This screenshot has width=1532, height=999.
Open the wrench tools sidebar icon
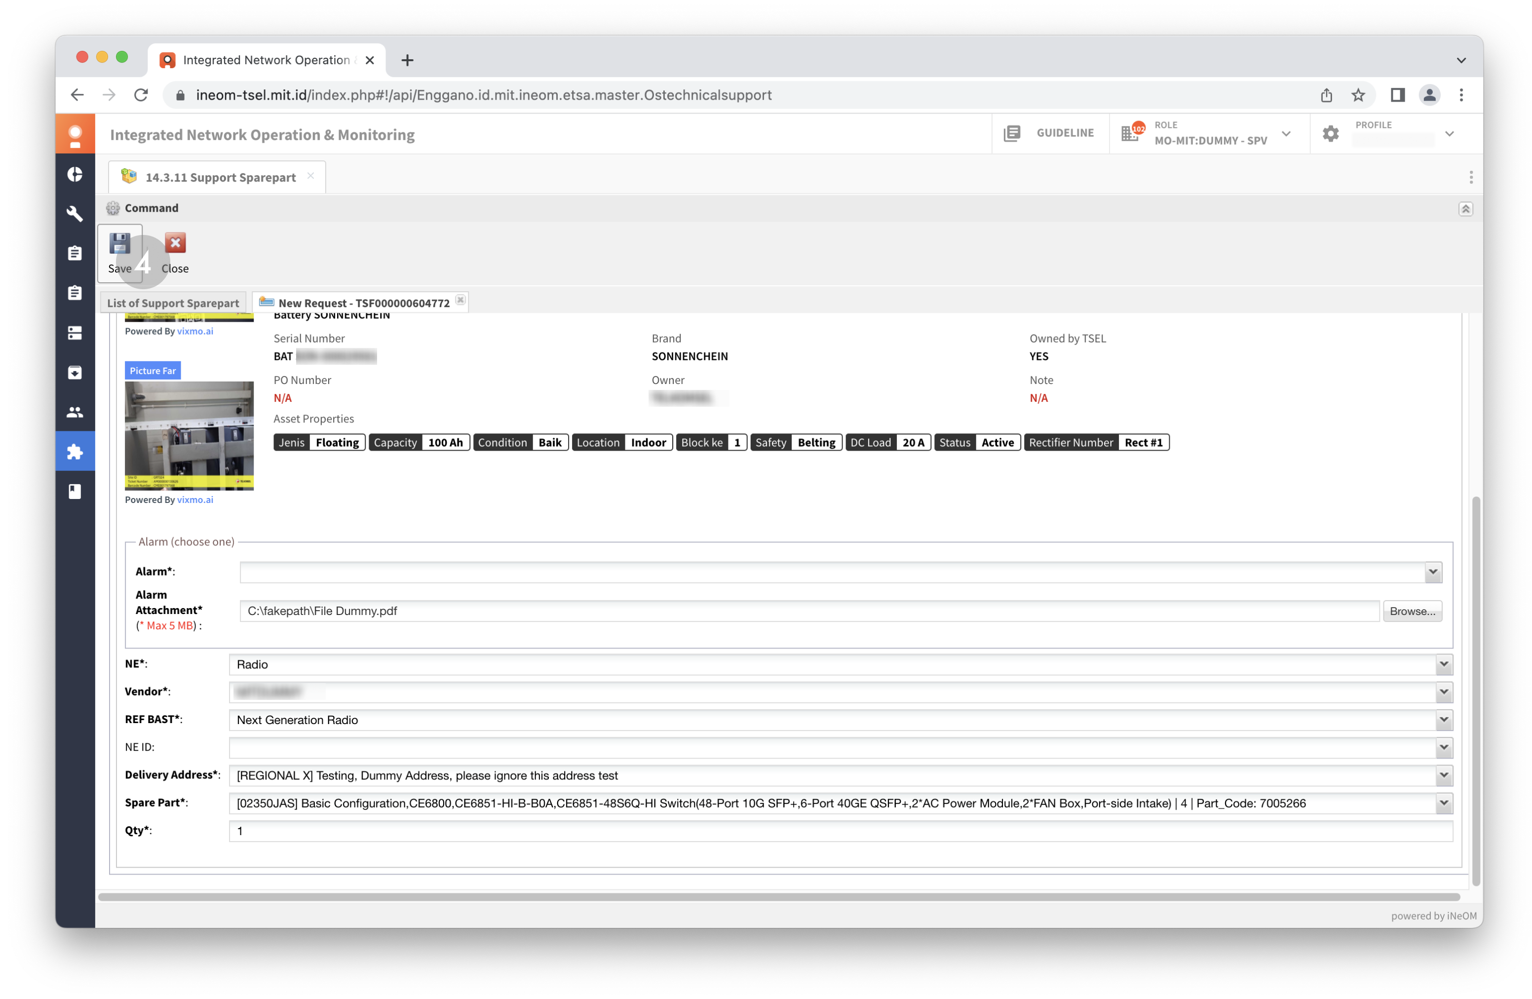pyautogui.click(x=75, y=214)
